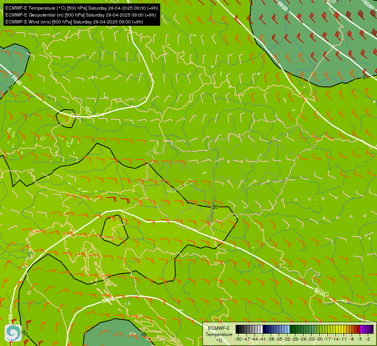Click the -38 value on legend scale
Image resolution: width=377 pixels, height=346 pixels.
tap(270, 339)
